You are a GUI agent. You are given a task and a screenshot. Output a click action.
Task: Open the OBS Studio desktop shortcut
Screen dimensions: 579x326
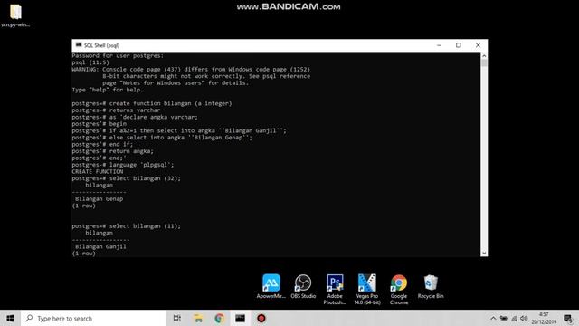303,286
